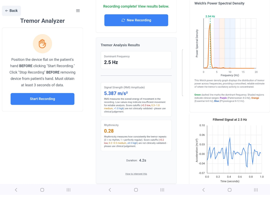
Task: Tap Android home icon in left screen
Action: pyautogui.click(x=42, y=190)
